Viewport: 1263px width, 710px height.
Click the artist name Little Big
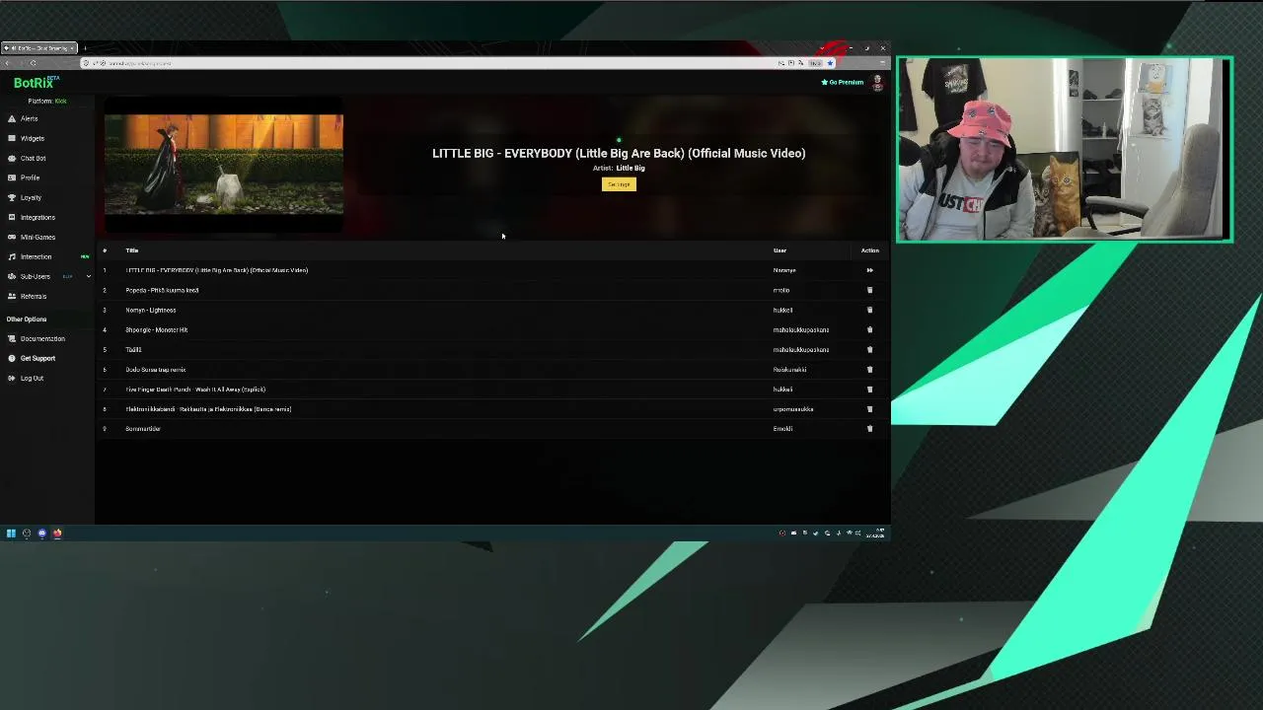click(631, 168)
